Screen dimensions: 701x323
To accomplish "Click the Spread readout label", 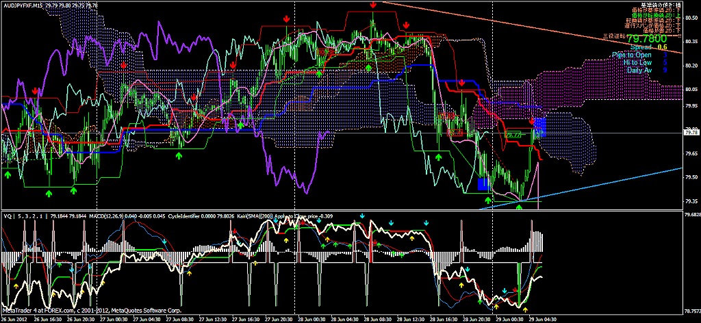I will point(643,47).
